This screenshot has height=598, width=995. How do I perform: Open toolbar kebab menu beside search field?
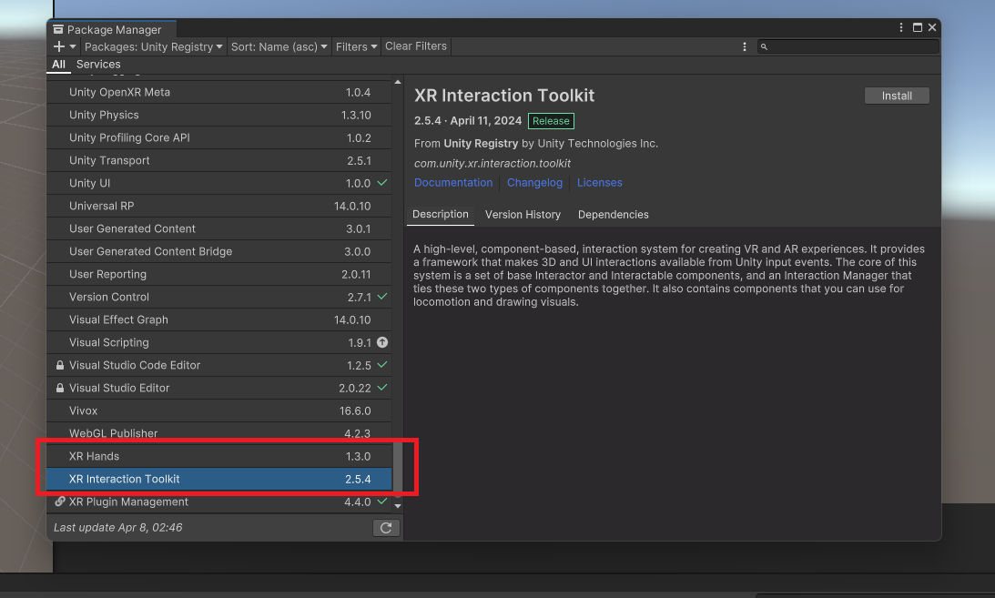(745, 47)
